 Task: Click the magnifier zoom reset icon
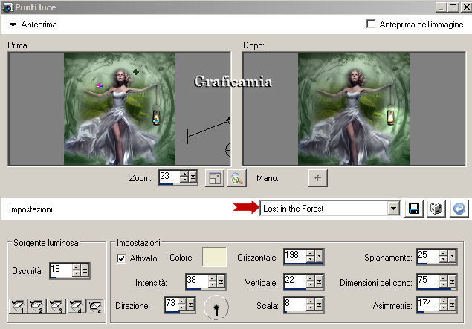click(237, 178)
